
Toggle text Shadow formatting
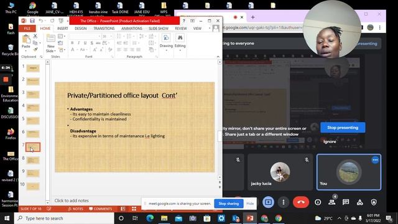click(x=91, y=43)
